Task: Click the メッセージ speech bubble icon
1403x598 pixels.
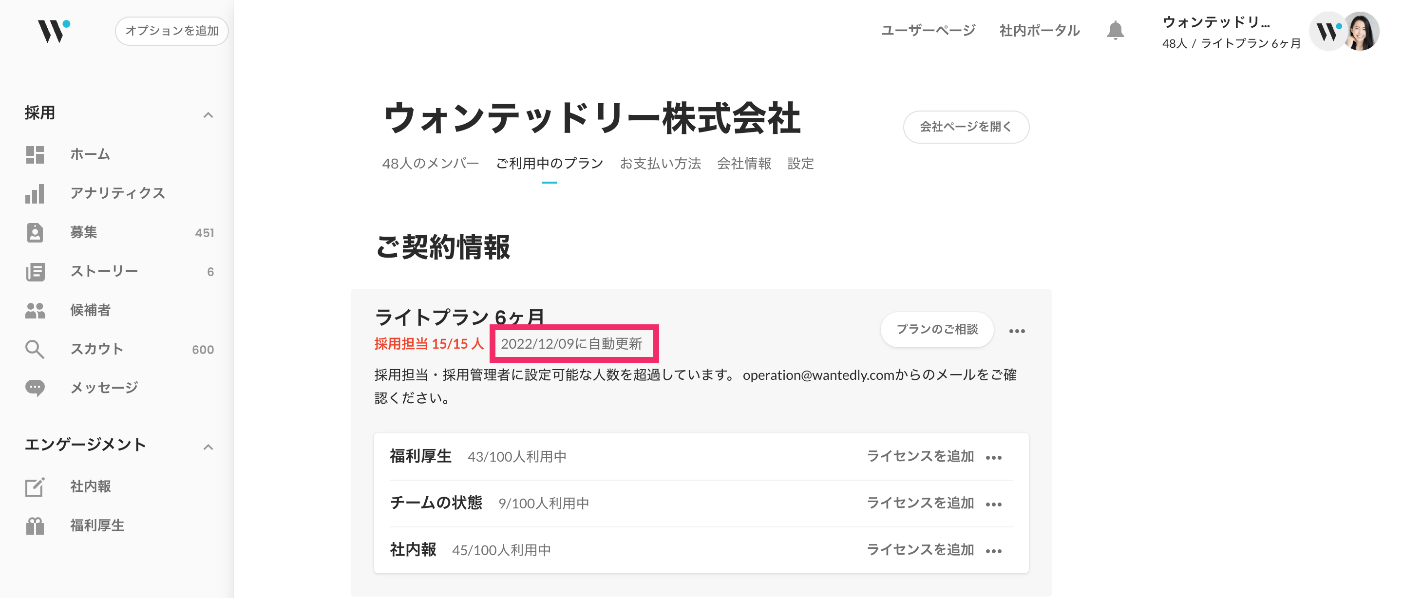Action: (35, 388)
